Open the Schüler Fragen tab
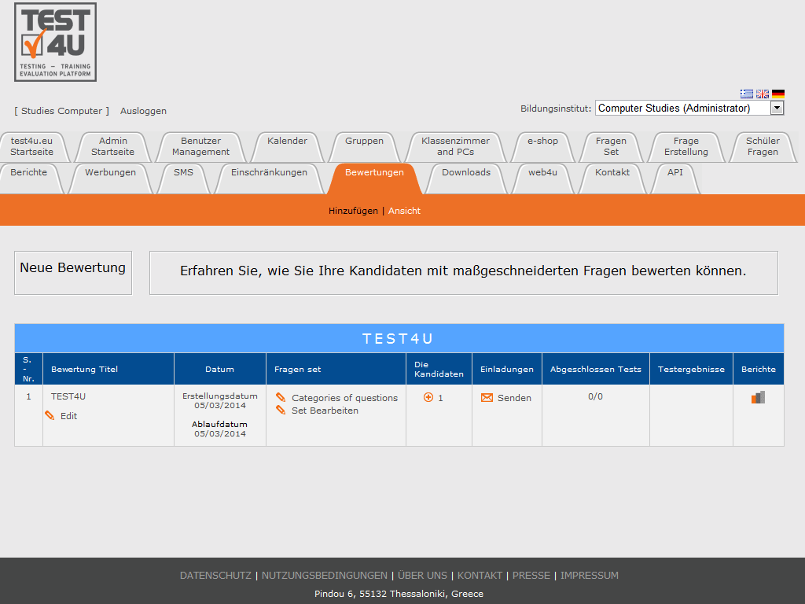The image size is (805, 604). tap(763, 146)
